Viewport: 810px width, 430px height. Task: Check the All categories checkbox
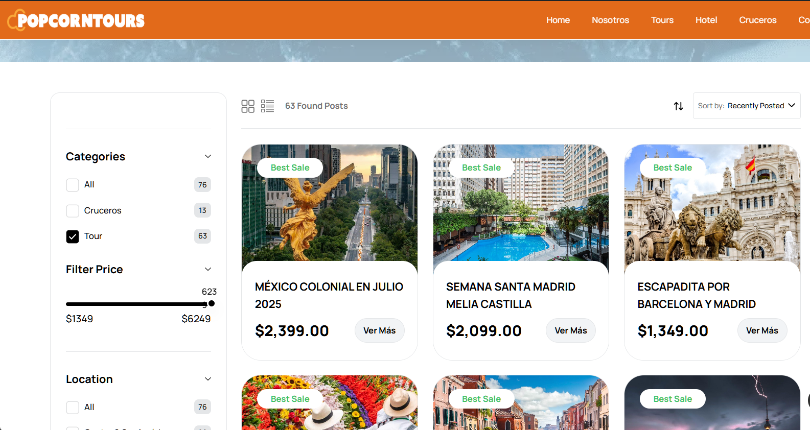(x=73, y=185)
